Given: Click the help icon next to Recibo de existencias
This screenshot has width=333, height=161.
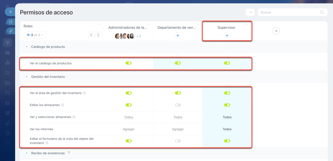Looking at the screenshot, I should click(x=69, y=153).
